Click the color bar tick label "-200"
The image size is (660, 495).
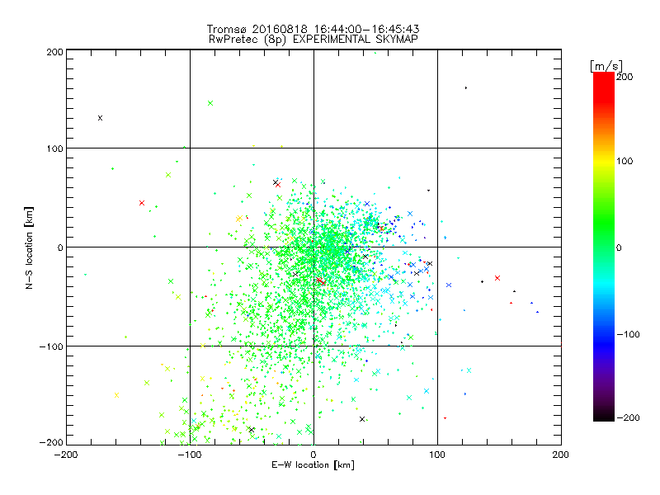(x=628, y=417)
